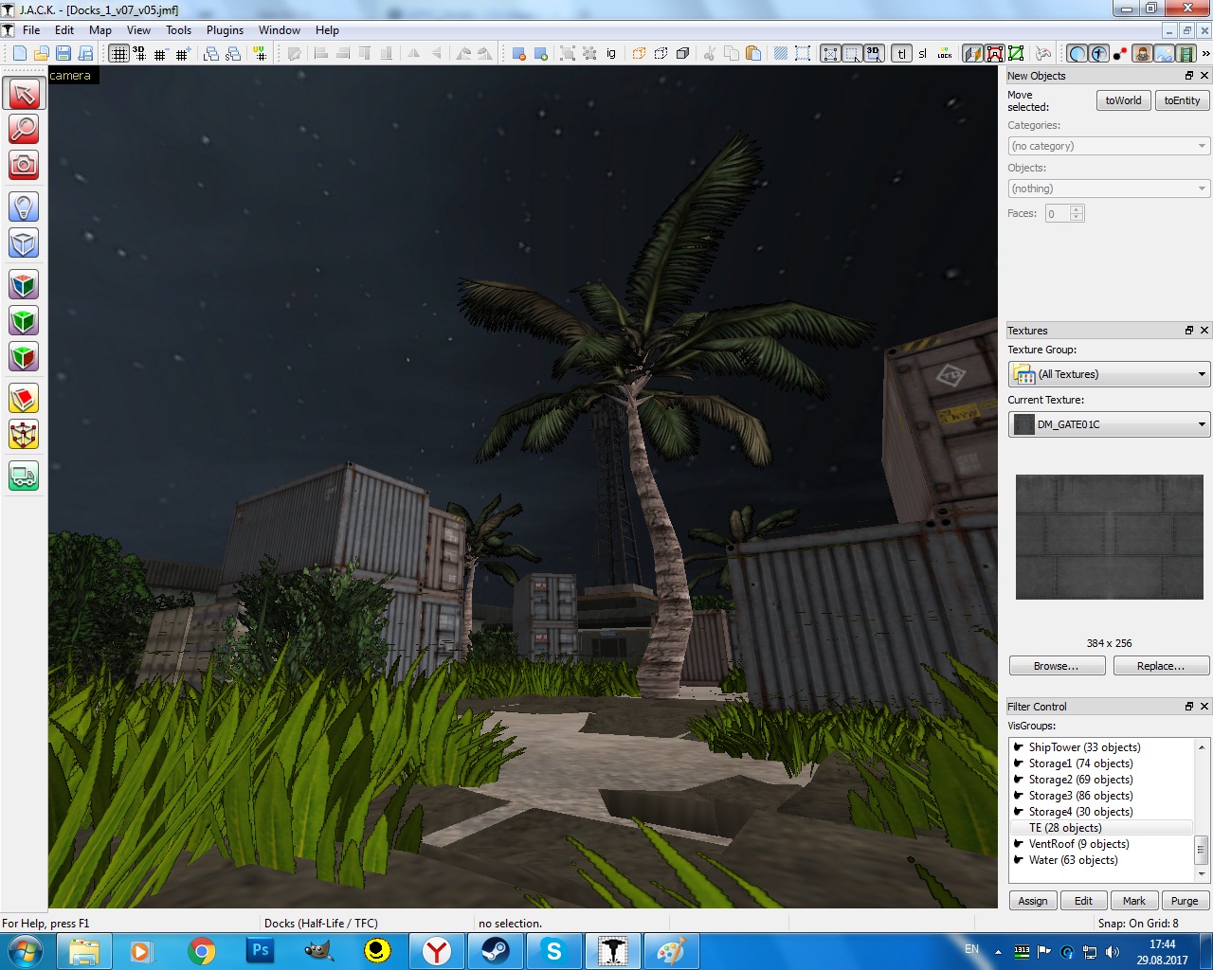Toggle the 3D grid display
Viewport: 1213px width, 970px height.
coord(139,53)
